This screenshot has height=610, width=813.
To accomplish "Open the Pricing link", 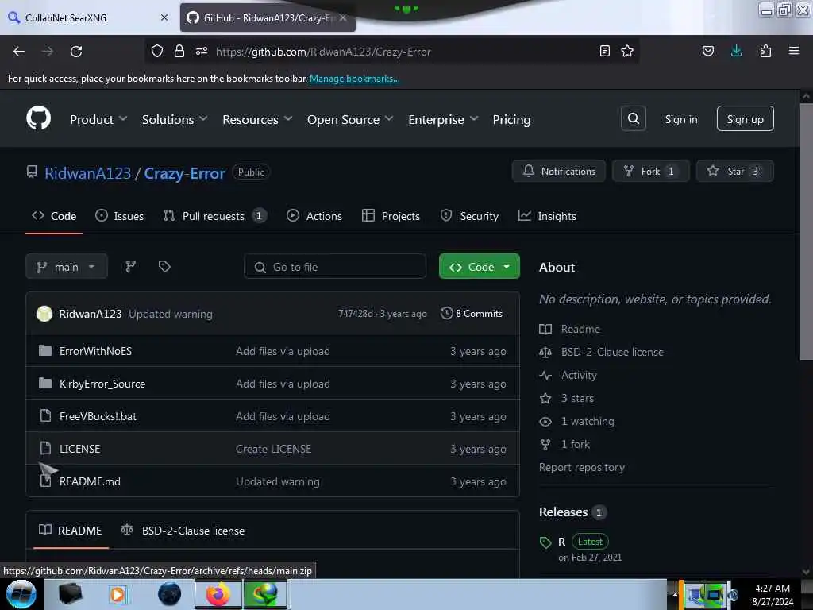I will 511,119.
